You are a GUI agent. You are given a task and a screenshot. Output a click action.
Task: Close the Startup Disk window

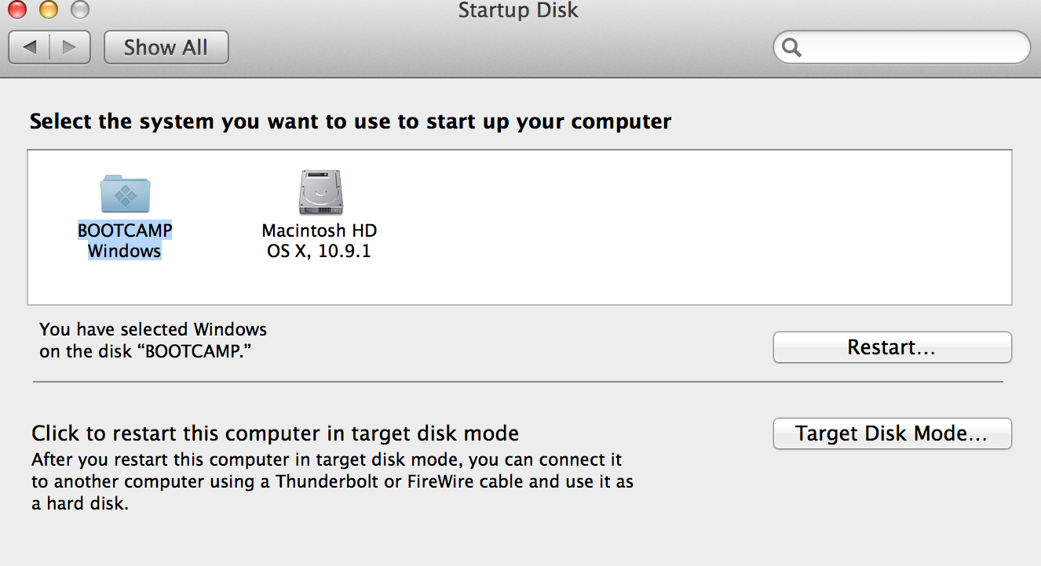point(17,10)
